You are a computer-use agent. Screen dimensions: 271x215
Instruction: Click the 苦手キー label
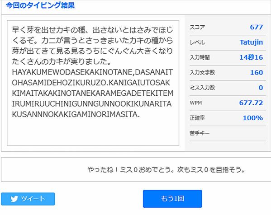pos(200,133)
